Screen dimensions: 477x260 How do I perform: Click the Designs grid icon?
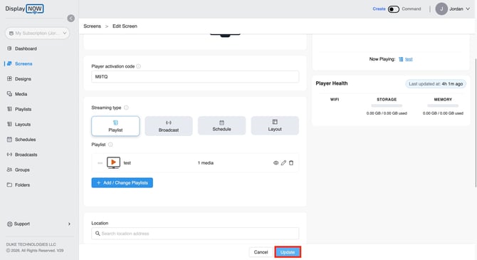pos(9,78)
